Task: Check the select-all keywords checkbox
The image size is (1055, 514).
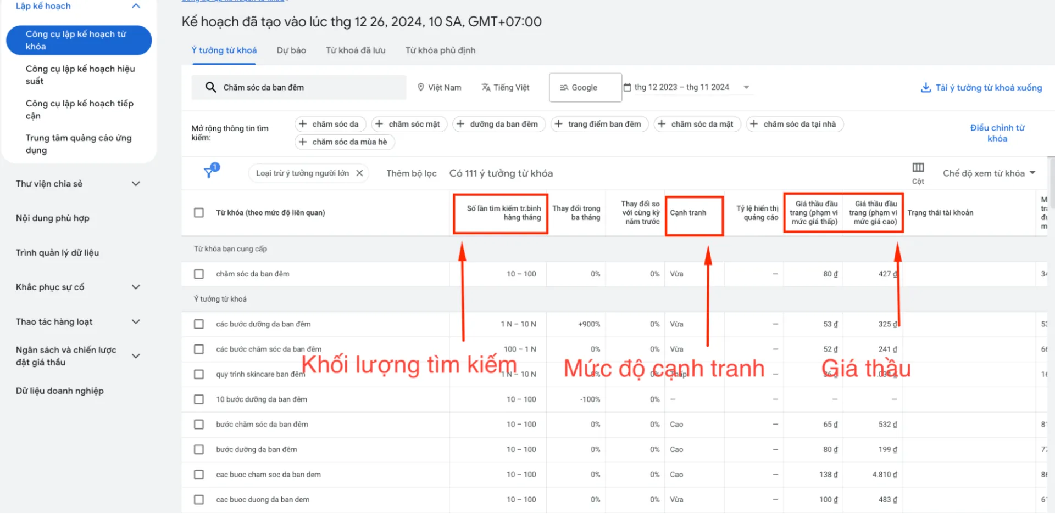Action: click(x=199, y=212)
